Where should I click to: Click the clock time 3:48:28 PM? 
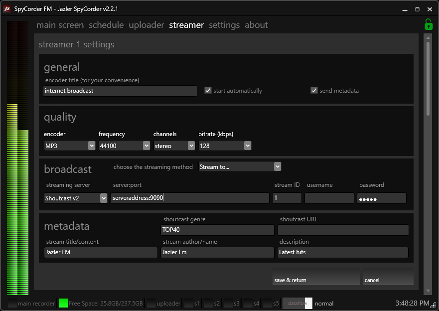tap(413, 303)
